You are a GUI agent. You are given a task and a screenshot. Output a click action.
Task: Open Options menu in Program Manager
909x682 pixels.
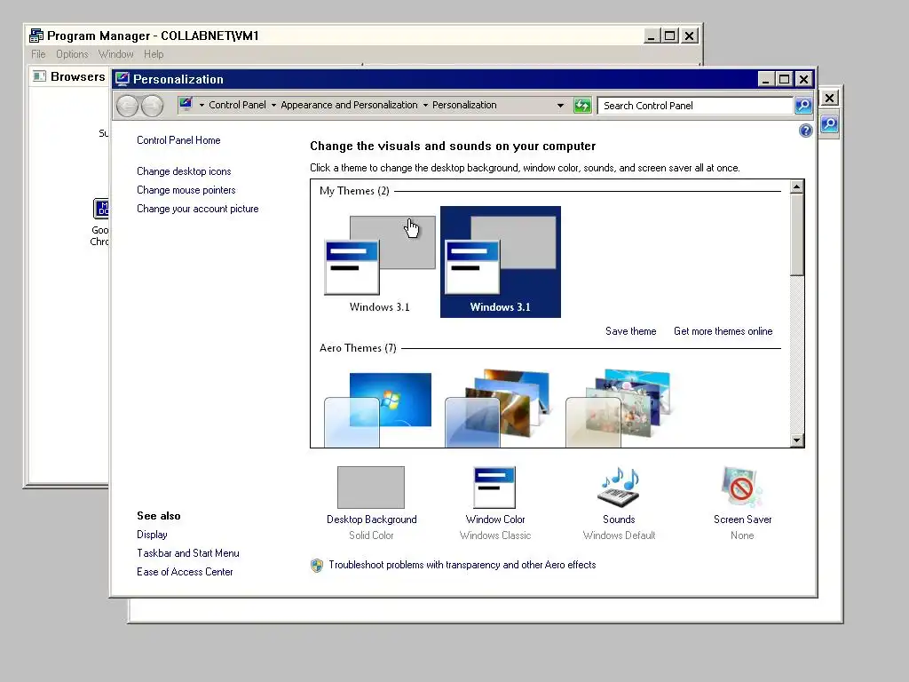click(72, 54)
